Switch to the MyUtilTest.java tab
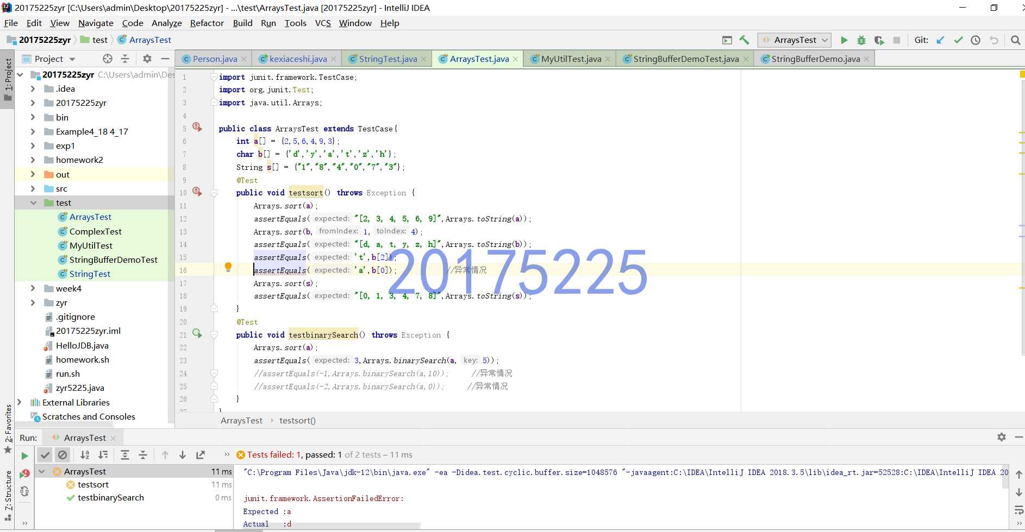 (571, 59)
